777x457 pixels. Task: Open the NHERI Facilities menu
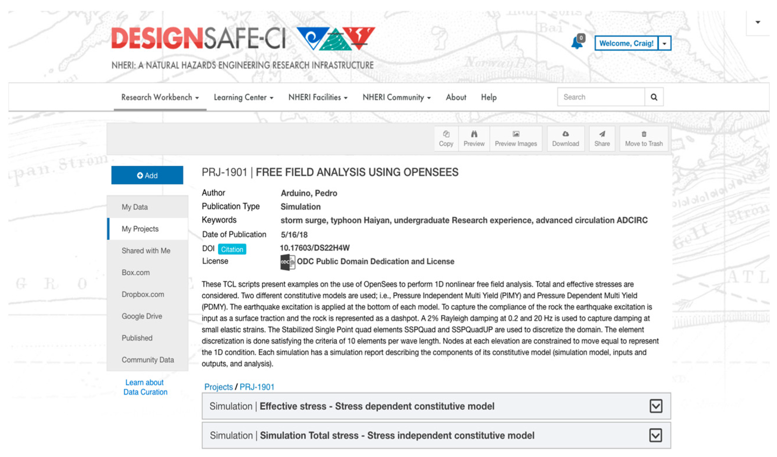pyautogui.click(x=318, y=97)
